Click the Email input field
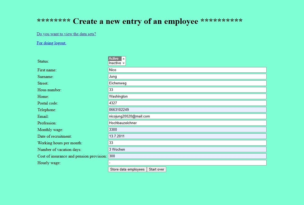The image size is (304, 205). [187, 116]
